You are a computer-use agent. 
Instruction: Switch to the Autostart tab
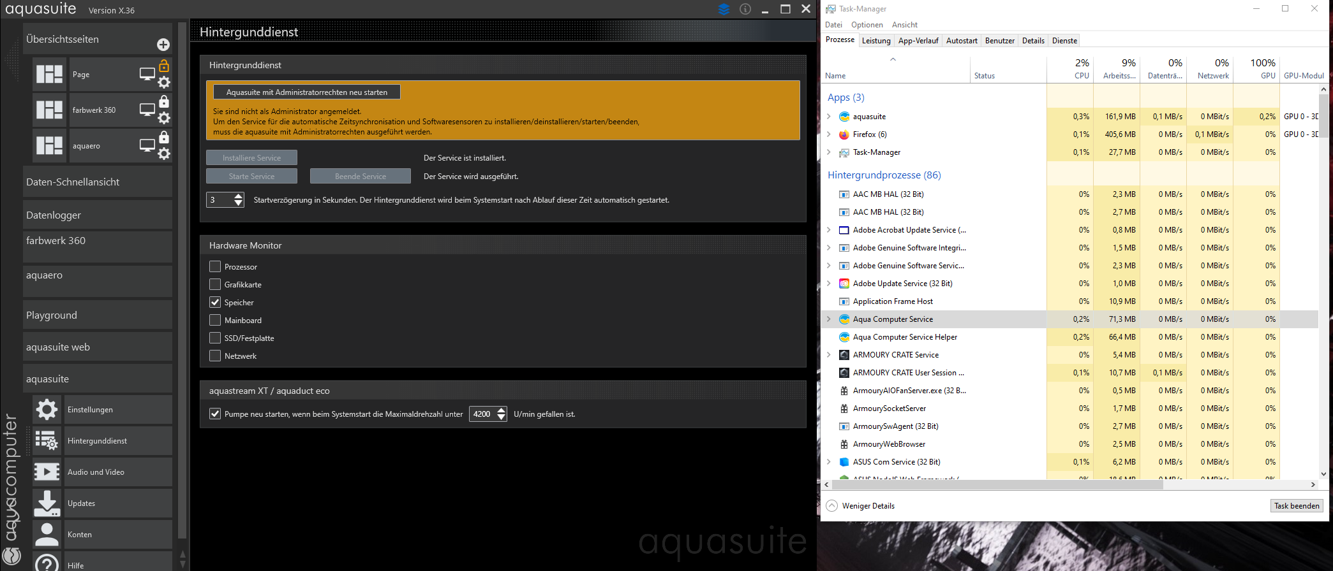click(x=962, y=41)
